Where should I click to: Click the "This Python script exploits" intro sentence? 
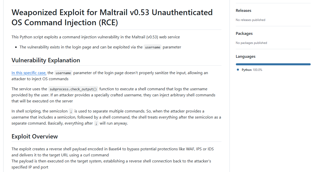click(x=96, y=37)
